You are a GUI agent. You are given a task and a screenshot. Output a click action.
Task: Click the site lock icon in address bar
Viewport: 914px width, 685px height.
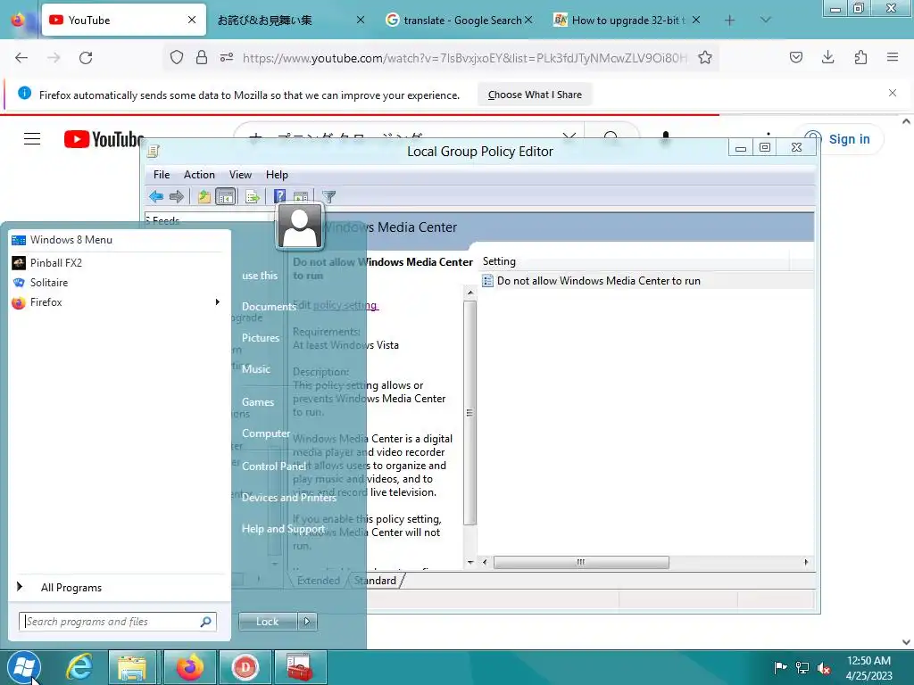[202, 57]
